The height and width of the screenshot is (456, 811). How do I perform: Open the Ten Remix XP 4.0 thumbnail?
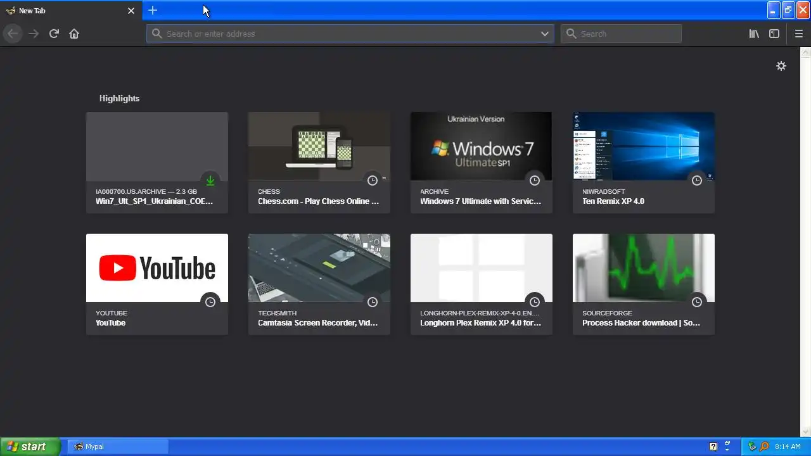[x=644, y=146]
